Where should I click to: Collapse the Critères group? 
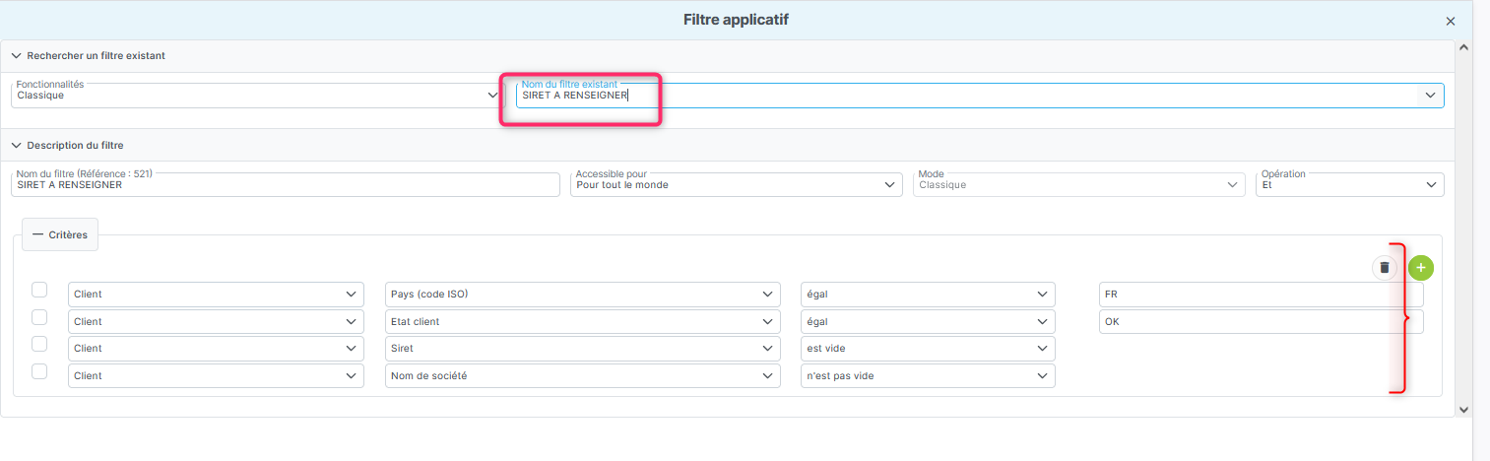coord(60,235)
